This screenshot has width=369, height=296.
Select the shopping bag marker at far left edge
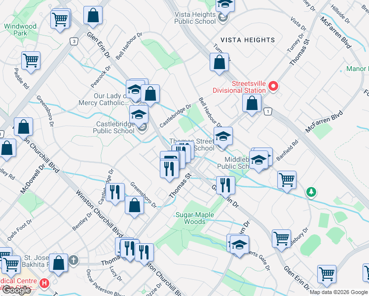pyautogui.click(x=7, y=148)
